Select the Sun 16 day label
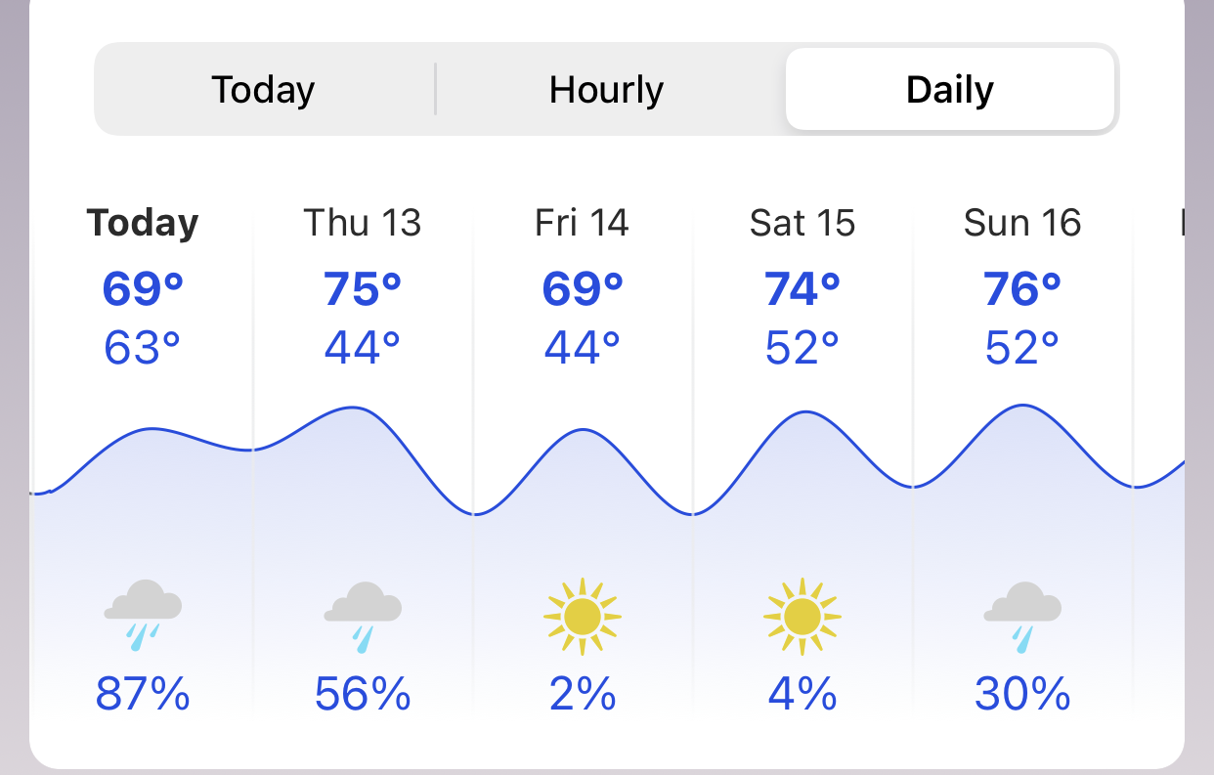The height and width of the screenshot is (775, 1214). tap(1022, 223)
